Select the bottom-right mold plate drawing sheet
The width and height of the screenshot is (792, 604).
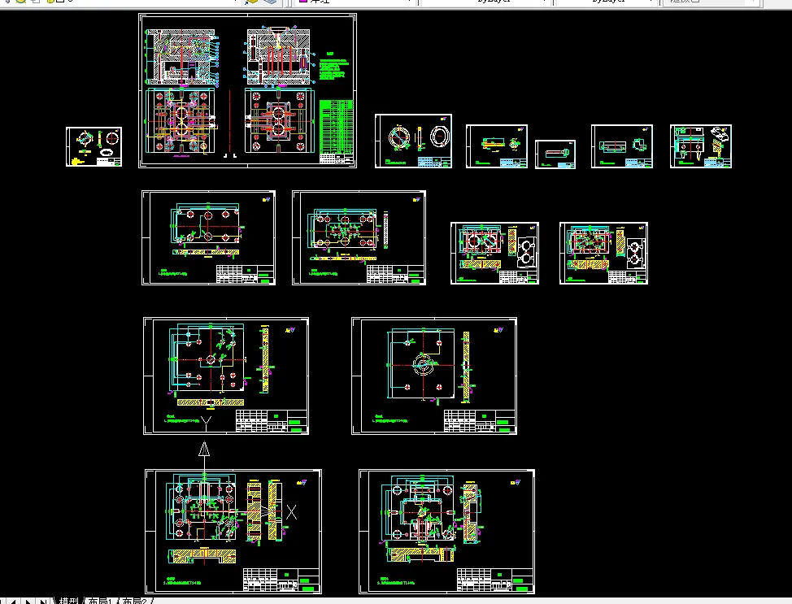pyautogui.click(x=446, y=532)
